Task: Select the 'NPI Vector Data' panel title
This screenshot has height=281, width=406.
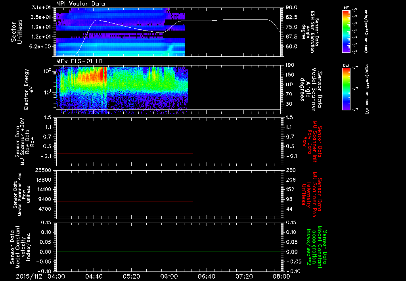Action: click(x=81, y=4)
